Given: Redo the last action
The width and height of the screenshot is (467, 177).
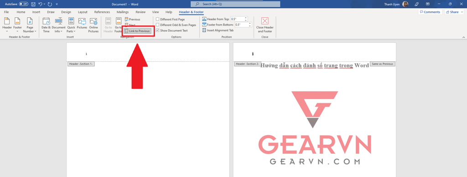Looking at the screenshot, I should pyautogui.click(x=50, y=4).
